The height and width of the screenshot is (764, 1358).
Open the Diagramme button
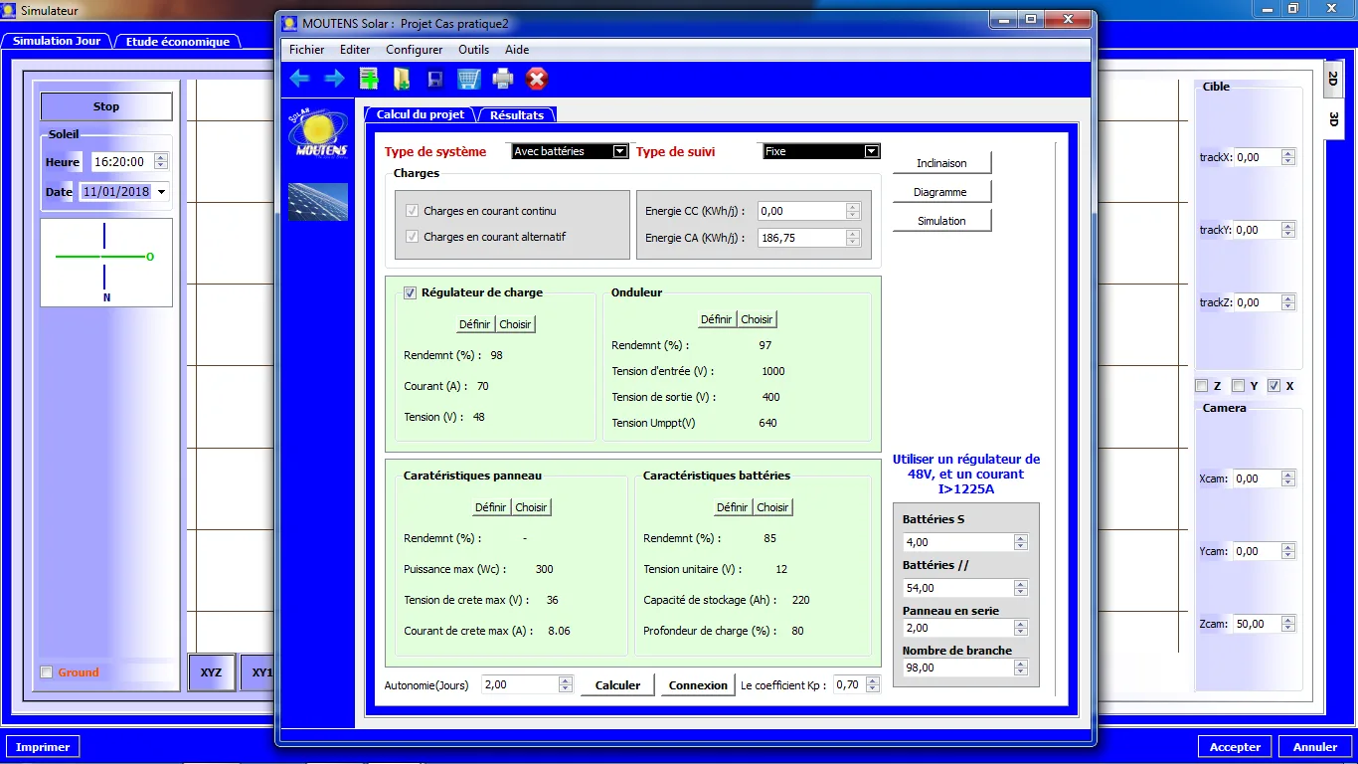coord(940,192)
